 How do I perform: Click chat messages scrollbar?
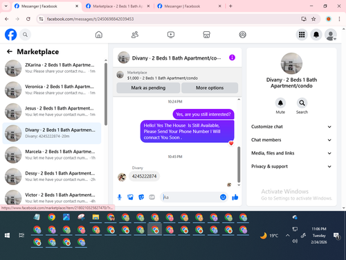coord(239,164)
